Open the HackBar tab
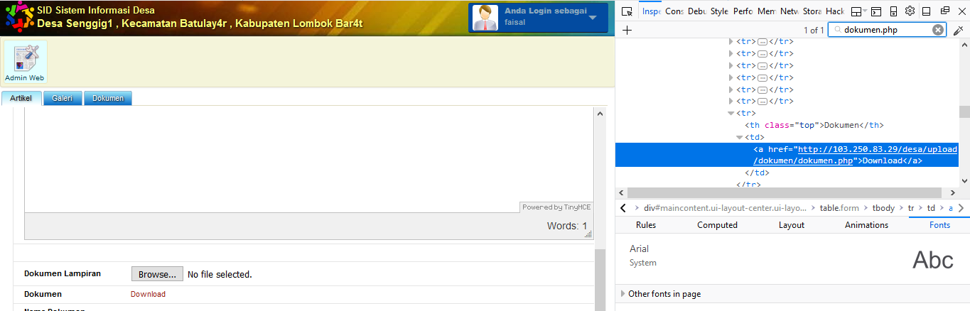 (835, 11)
